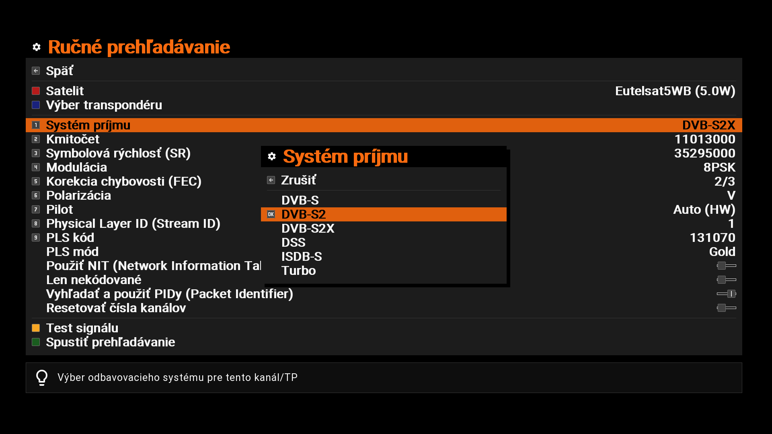
Task: Click the back arrow icon next to Späť
Action: pos(36,71)
